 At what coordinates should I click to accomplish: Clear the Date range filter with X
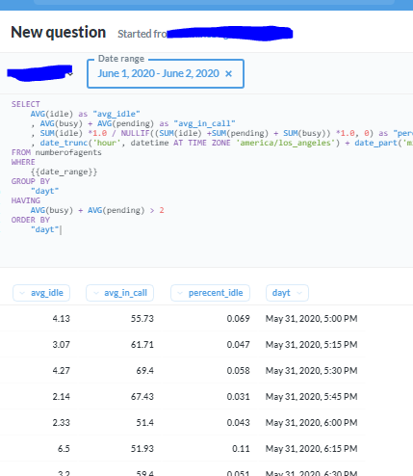pyautogui.click(x=228, y=74)
